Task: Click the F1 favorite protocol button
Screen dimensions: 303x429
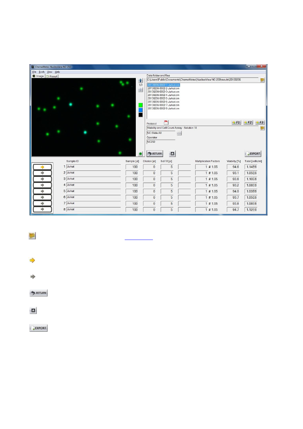Action: pyautogui.click(x=236, y=122)
